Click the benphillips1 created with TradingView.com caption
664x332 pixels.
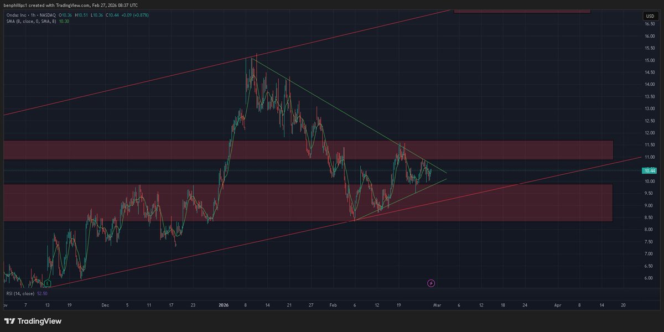[70, 4]
